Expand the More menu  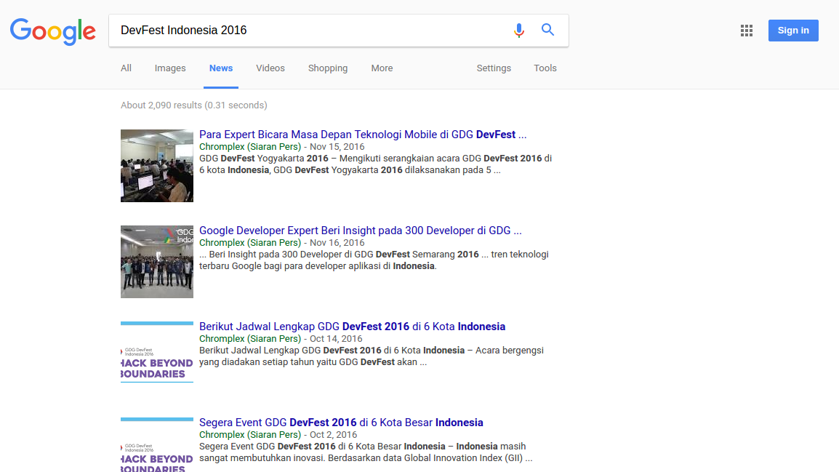point(382,68)
